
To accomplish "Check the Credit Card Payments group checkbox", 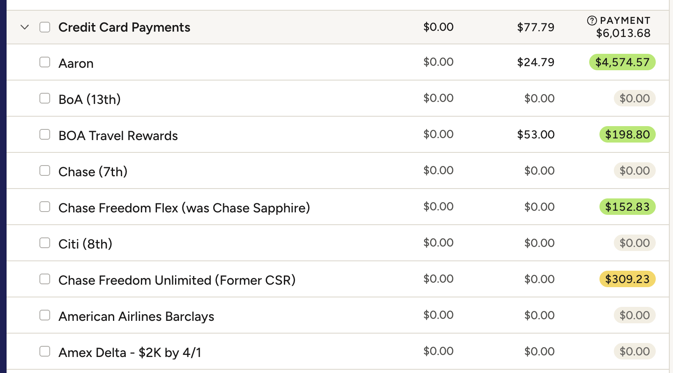I will tap(45, 28).
